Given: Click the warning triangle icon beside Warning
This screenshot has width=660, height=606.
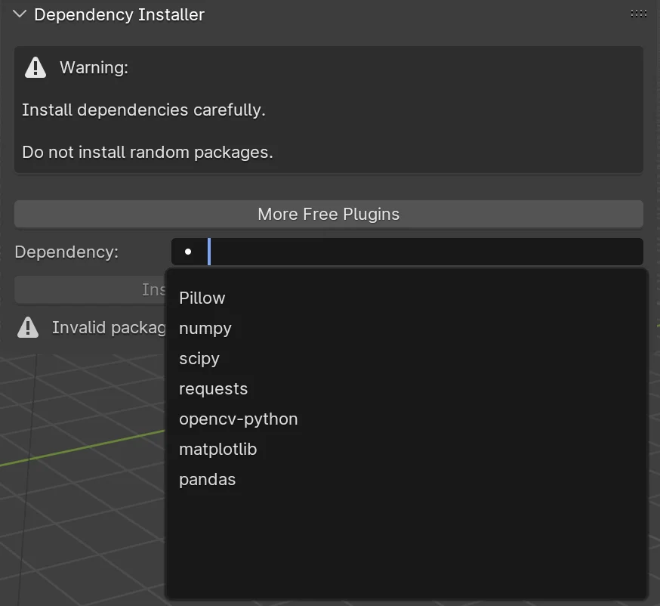Looking at the screenshot, I should pos(35,68).
